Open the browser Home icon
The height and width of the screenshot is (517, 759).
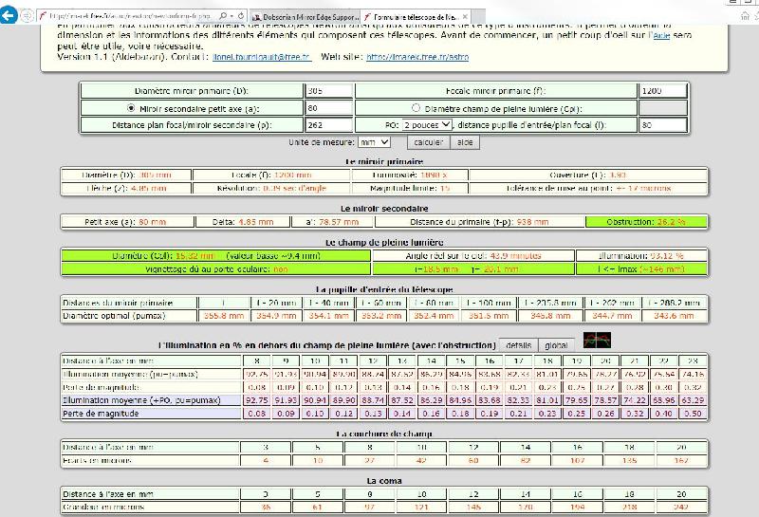click(x=745, y=16)
